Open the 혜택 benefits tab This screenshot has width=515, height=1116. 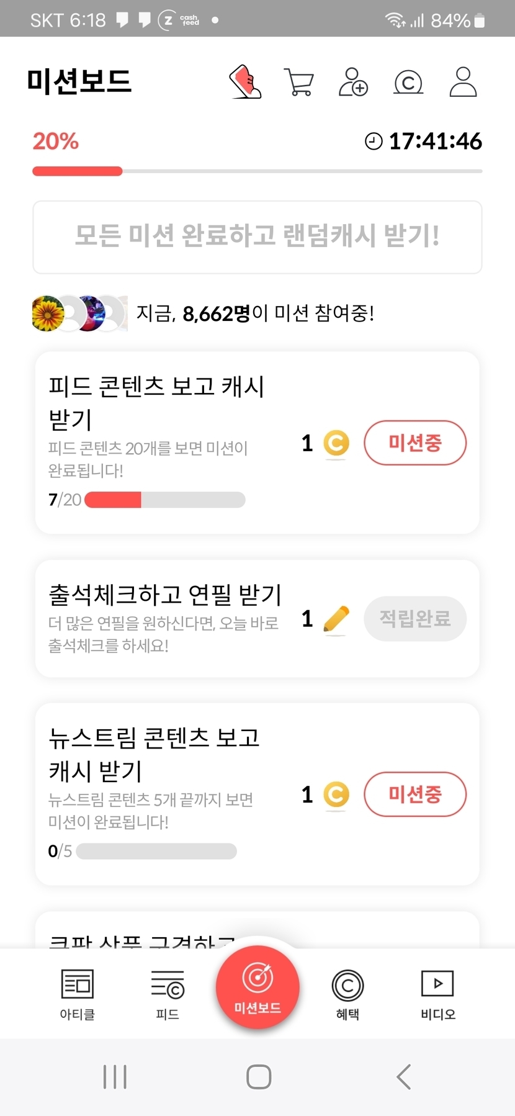tap(347, 994)
